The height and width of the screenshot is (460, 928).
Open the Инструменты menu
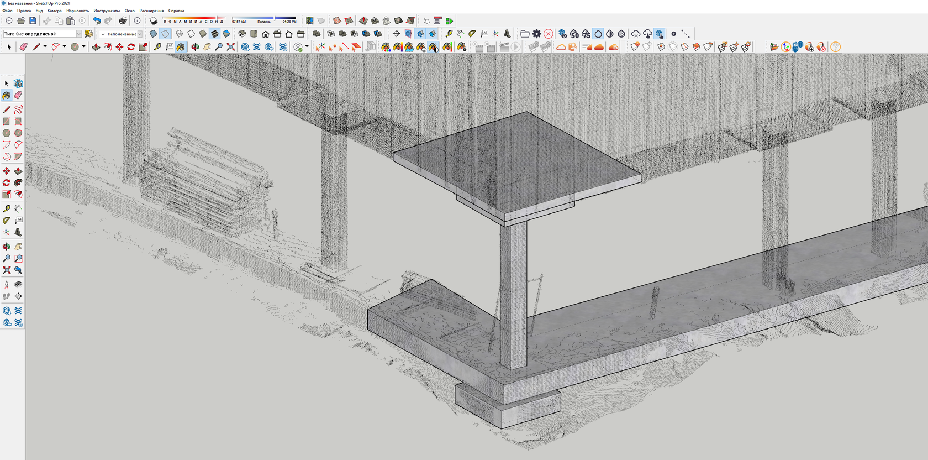[x=107, y=11]
